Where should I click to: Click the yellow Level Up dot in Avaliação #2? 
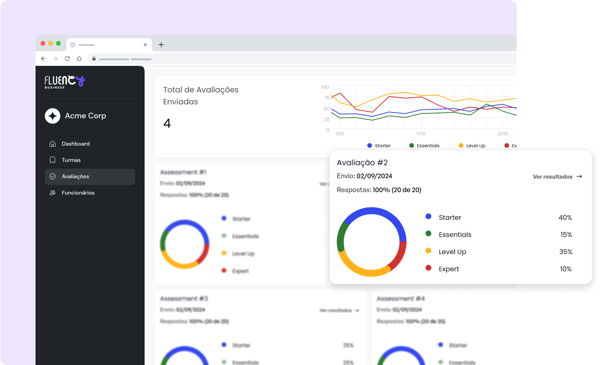point(428,251)
